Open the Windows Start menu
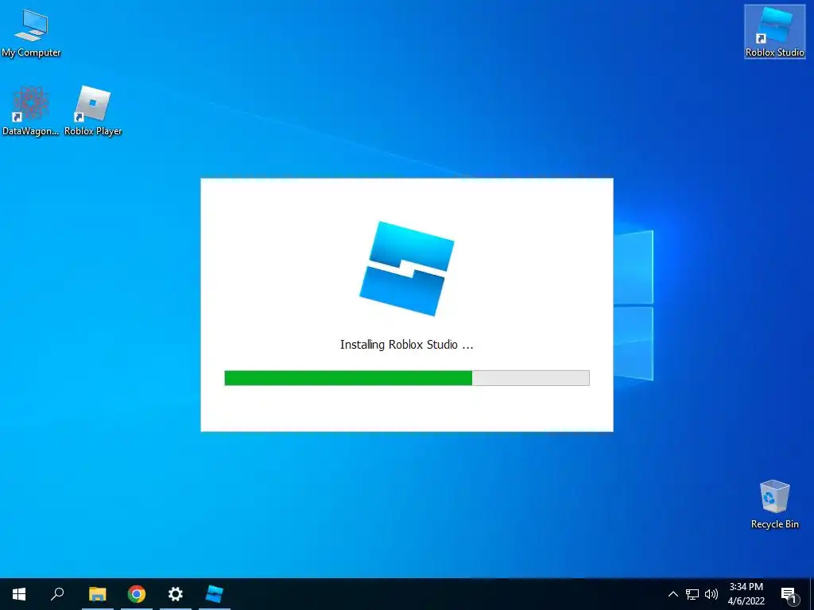The height and width of the screenshot is (610, 814). coord(19,594)
